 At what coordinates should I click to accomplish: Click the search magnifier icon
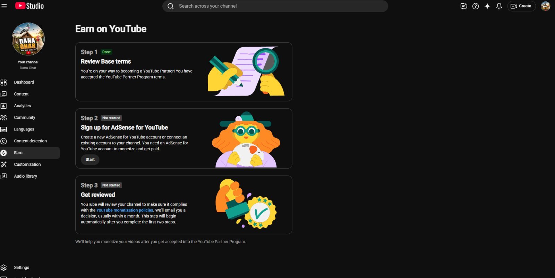(x=170, y=6)
